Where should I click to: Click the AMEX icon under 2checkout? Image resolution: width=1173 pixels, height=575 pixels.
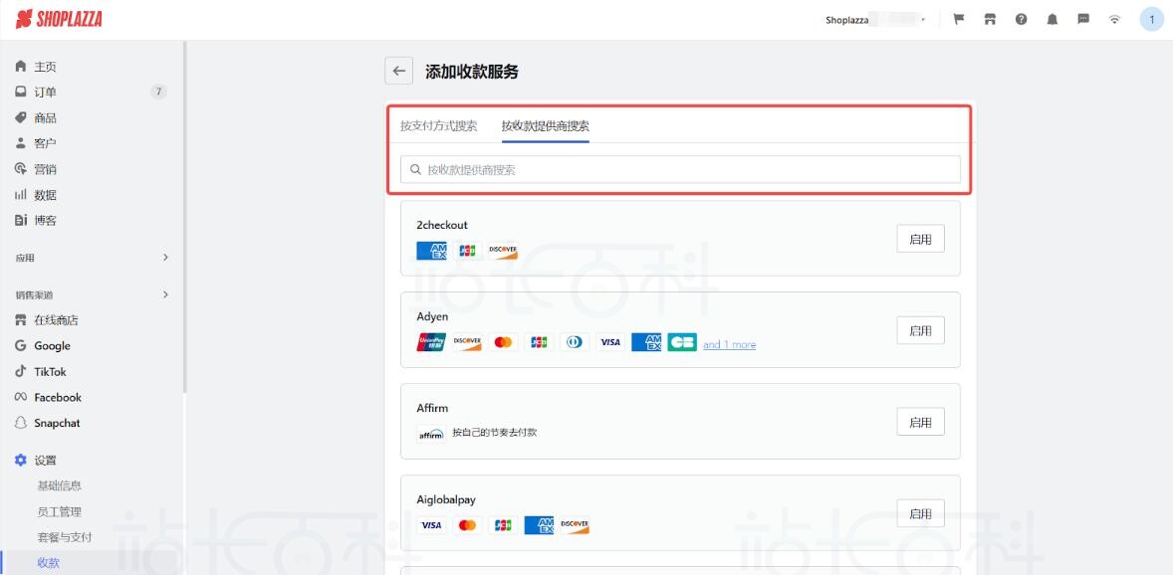click(431, 251)
